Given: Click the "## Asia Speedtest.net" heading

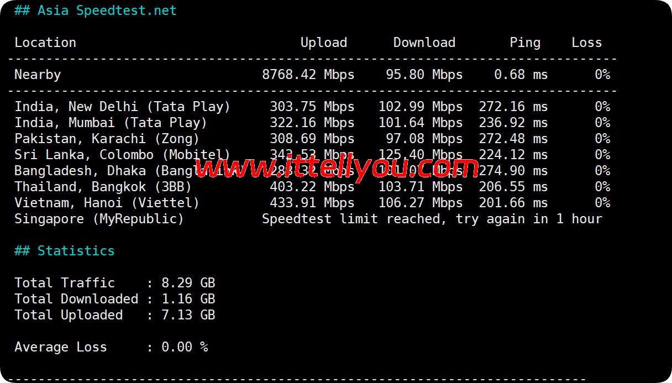Looking at the screenshot, I should pyautogui.click(x=96, y=11).
